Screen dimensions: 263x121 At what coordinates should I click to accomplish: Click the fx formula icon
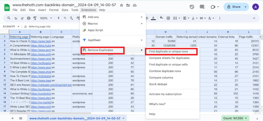[x=25, y=27]
